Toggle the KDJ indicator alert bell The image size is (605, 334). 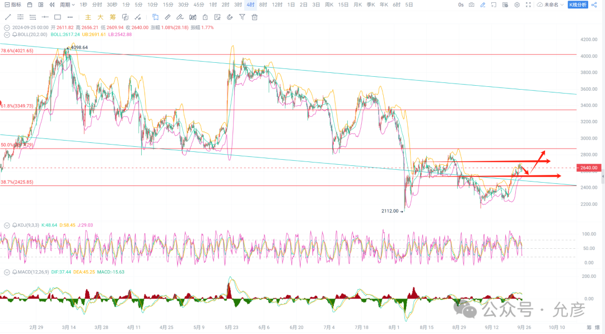point(15,225)
